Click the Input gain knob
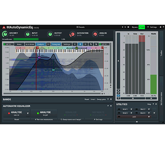The height and width of the screenshot is (149, 165). [28, 34]
